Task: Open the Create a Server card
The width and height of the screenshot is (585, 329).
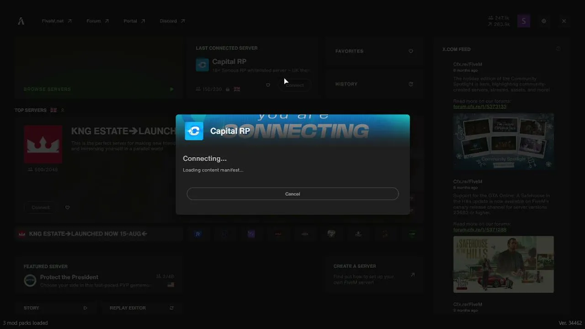Action: (x=374, y=275)
